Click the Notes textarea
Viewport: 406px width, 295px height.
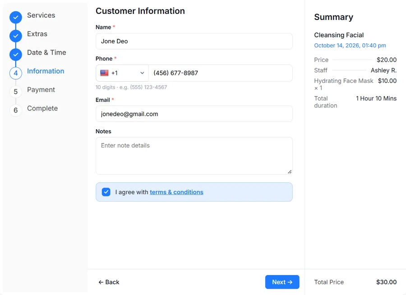[194, 156]
